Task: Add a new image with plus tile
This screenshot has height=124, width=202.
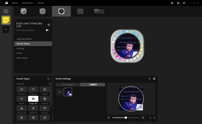Action: (x=59, y=92)
